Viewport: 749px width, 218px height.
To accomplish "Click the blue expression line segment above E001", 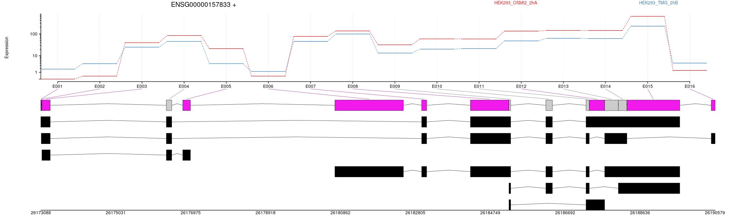I will [57, 69].
